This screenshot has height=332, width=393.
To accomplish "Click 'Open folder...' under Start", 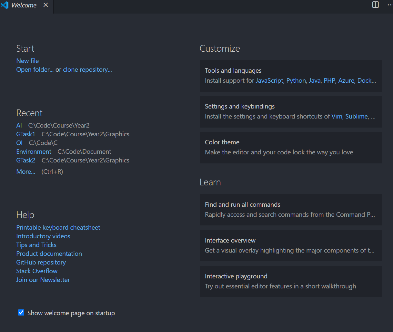I will [x=35, y=69].
